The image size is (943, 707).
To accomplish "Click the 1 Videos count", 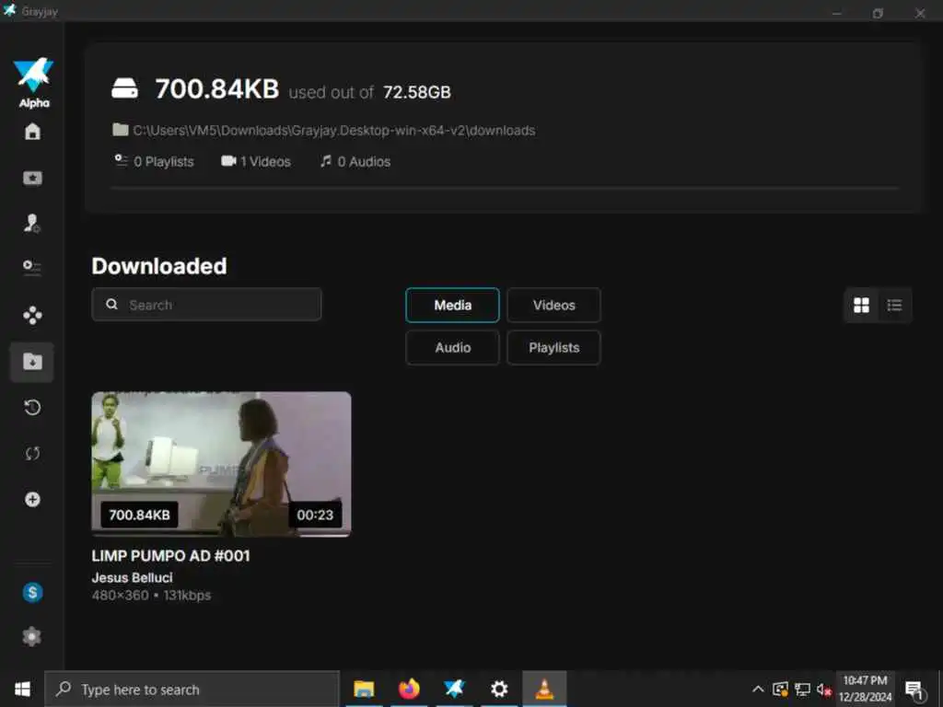I will [x=256, y=161].
